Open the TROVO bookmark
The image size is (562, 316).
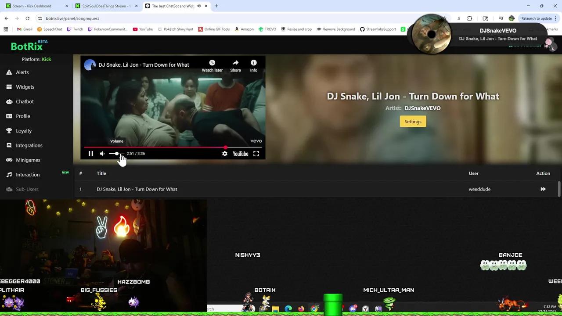(x=267, y=29)
